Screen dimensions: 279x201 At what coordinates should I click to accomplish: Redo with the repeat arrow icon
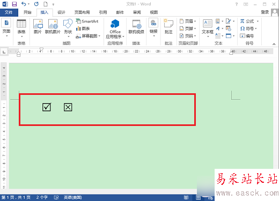click(x=36, y=4)
